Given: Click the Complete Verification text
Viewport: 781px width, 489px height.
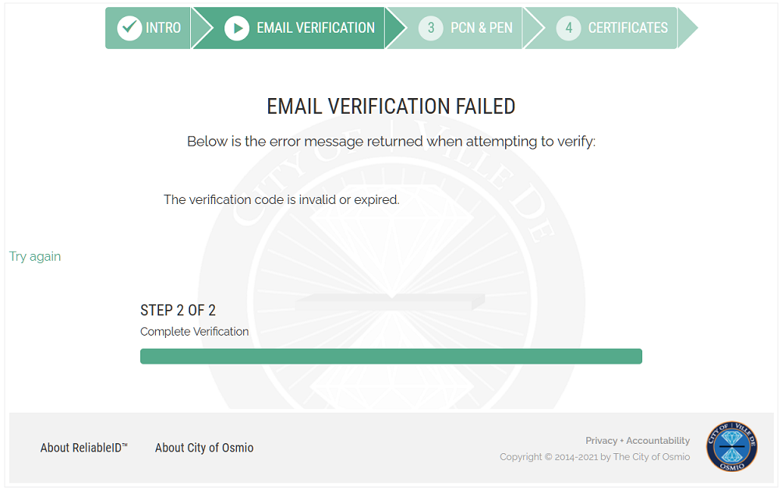Looking at the screenshot, I should point(194,332).
